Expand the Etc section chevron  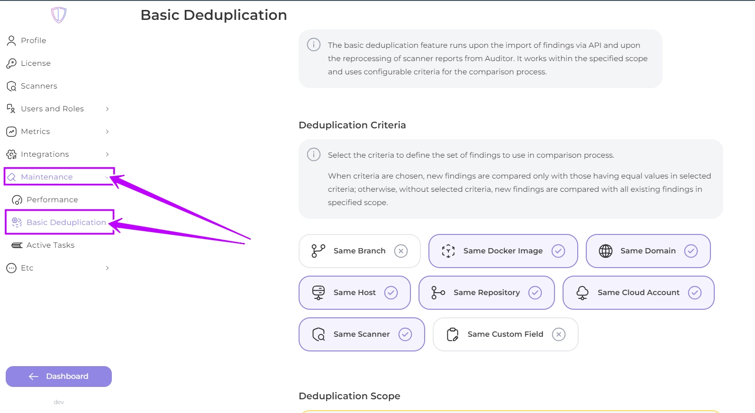coord(107,268)
